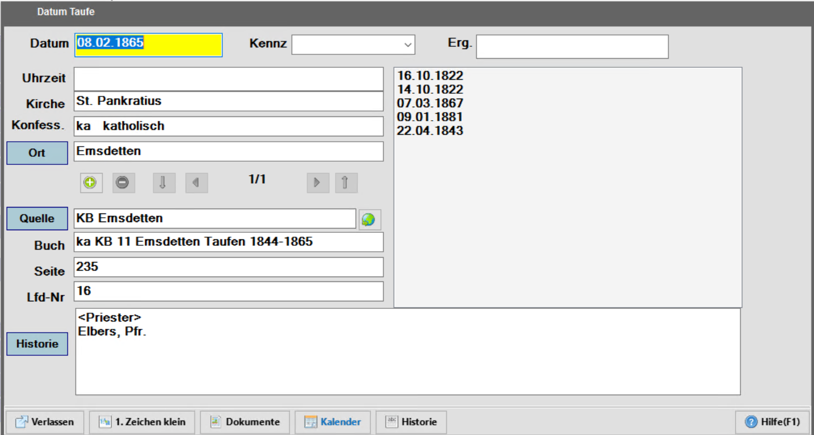This screenshot has width=814, height=435.
Task: Click the blue Historie button beside notes
Action: pyautogui.click(x=37, y=344)
